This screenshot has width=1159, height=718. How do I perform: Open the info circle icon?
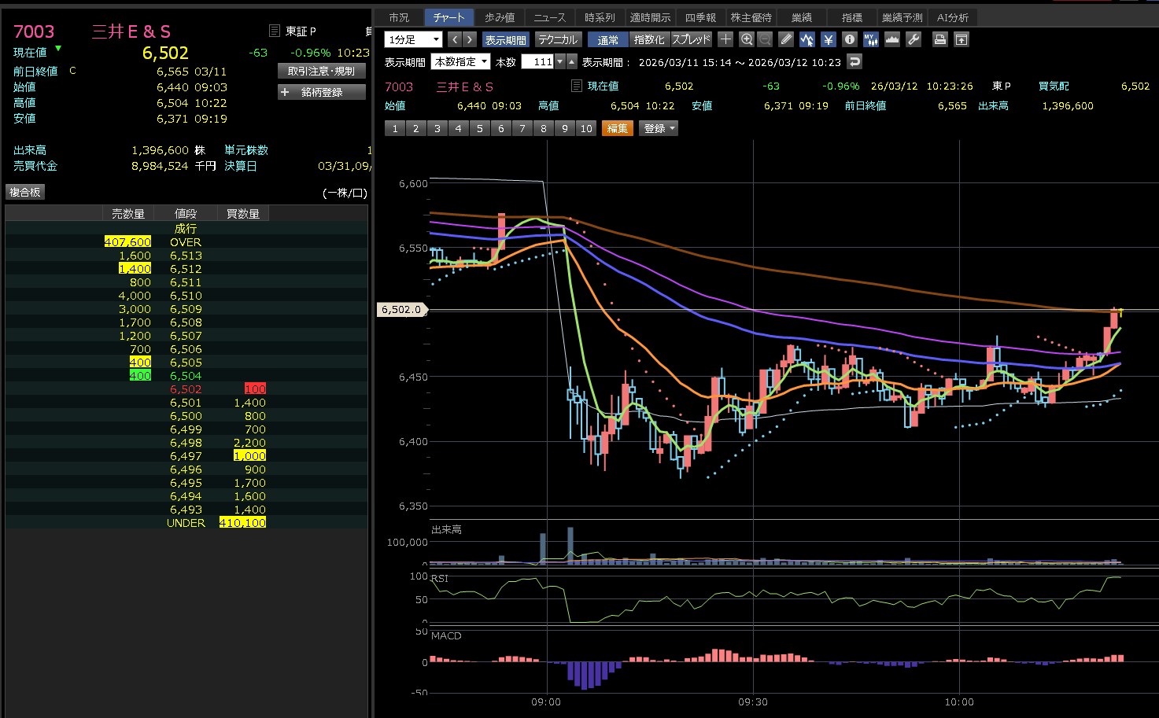pyautogui.click(x=849, y=39)
